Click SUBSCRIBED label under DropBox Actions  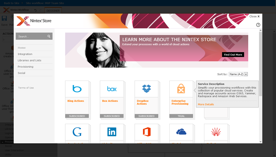pyautogui.click(x=146, y=116)
